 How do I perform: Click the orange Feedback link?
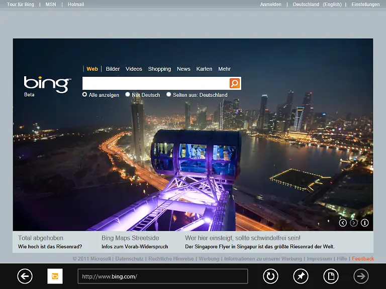point(363,258)
